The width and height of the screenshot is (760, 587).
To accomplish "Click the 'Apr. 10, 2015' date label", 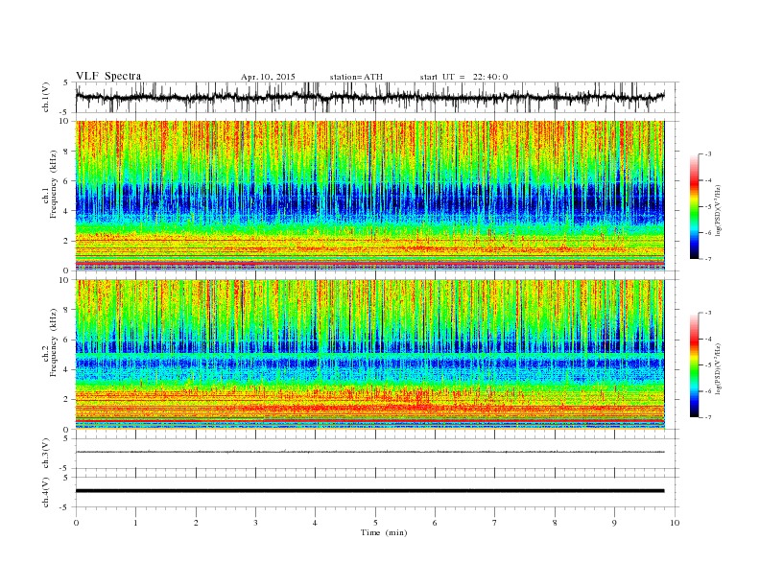I will click(268, 77).
